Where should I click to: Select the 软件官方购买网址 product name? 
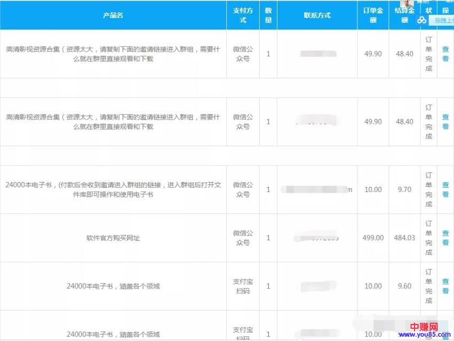pyautogui.click(x=113, y=238)
